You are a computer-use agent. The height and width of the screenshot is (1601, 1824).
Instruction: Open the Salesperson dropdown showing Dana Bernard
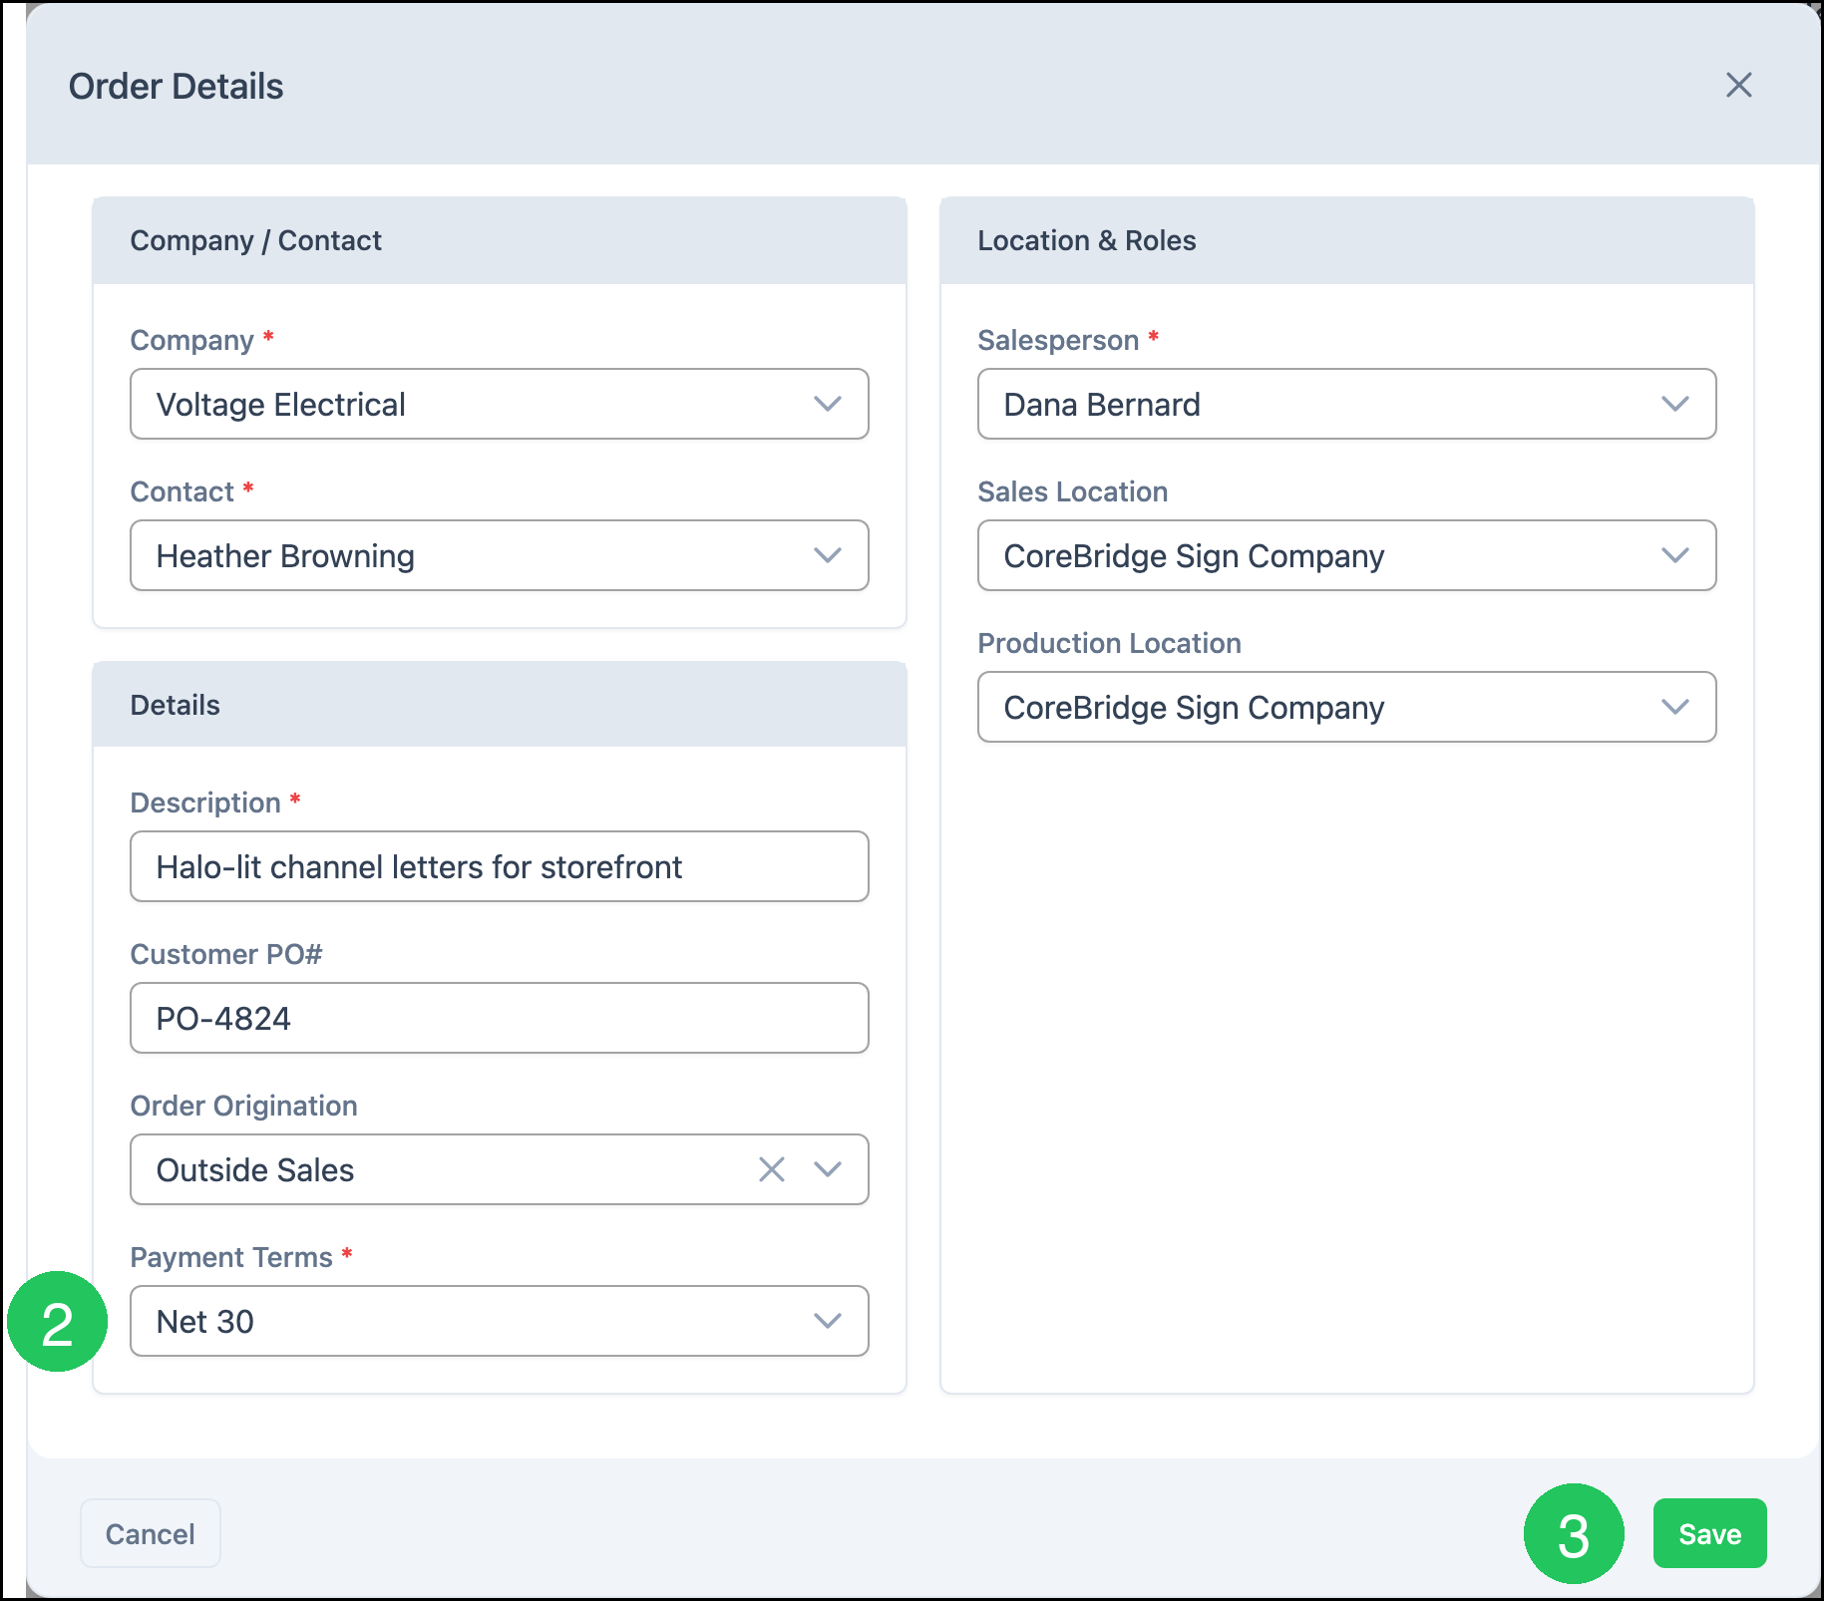1346,404
